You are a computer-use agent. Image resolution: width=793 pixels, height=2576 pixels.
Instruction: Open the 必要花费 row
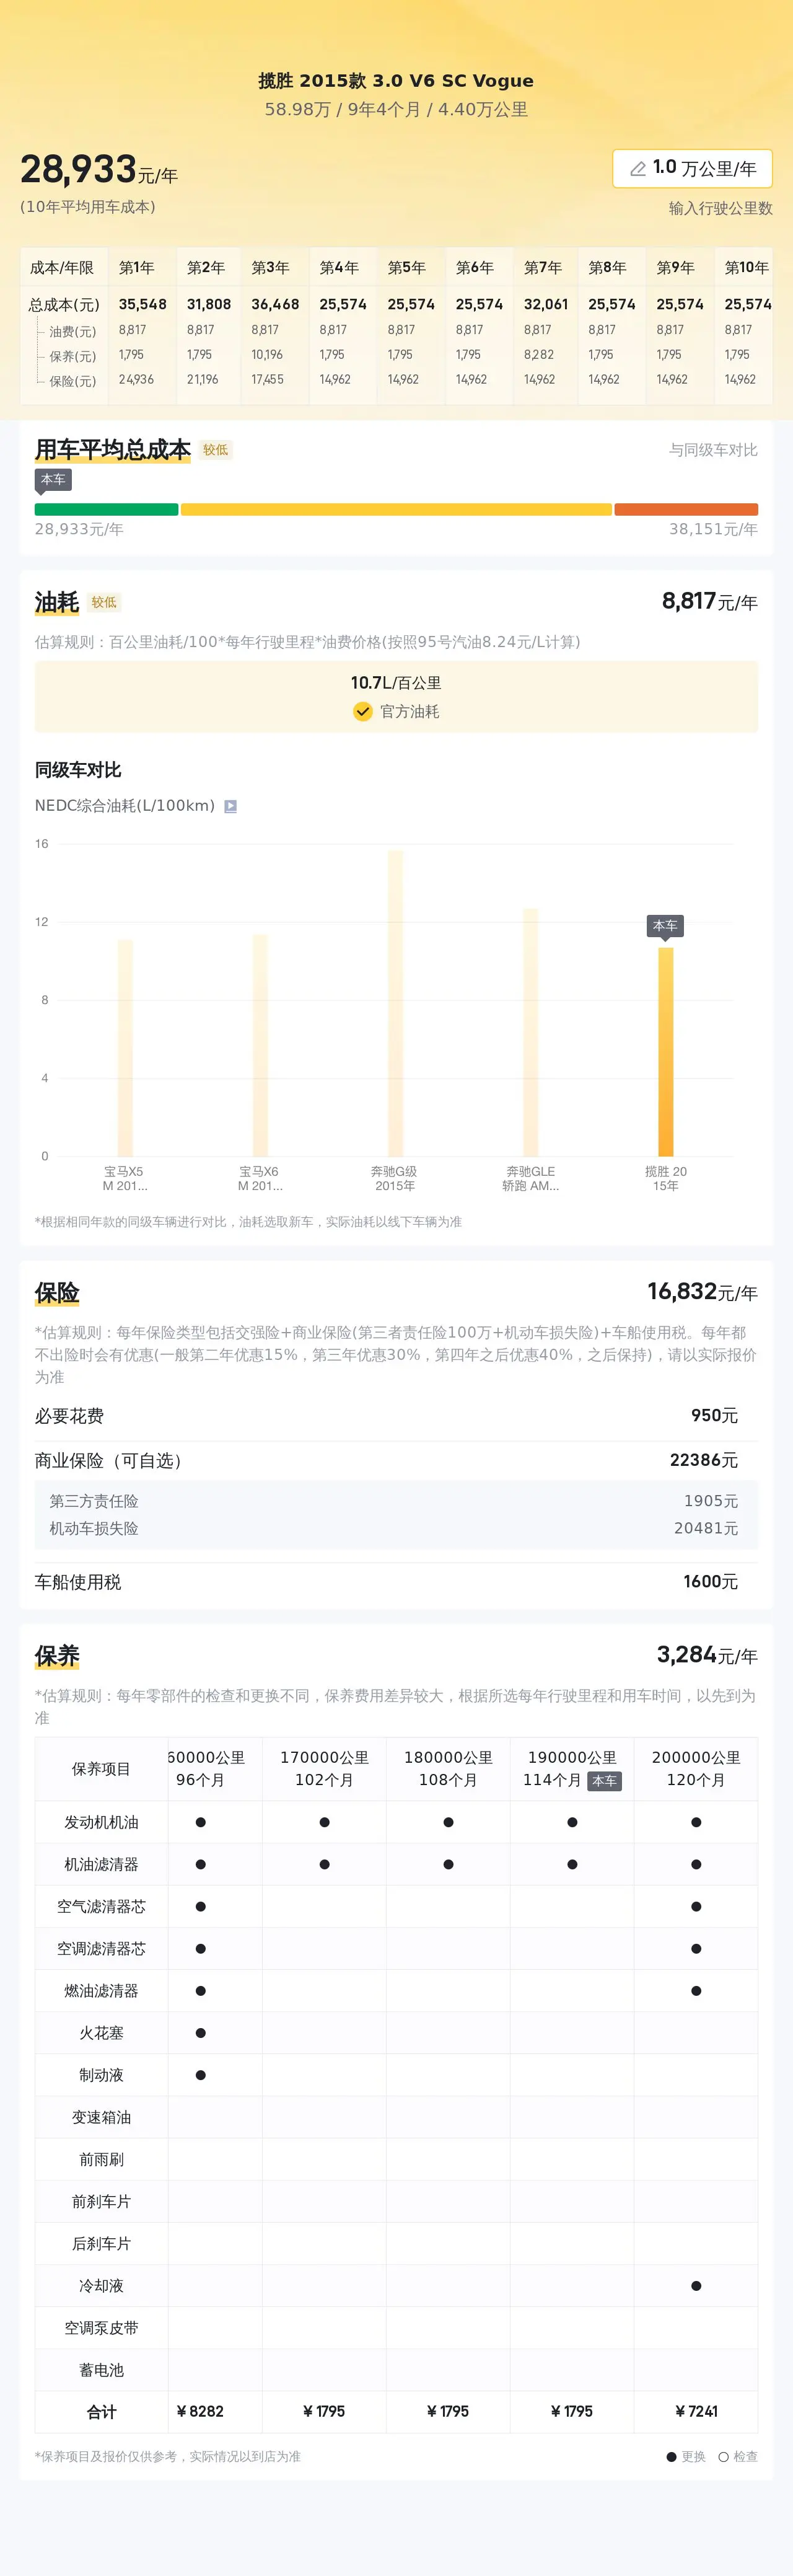tap(396, 1416)
